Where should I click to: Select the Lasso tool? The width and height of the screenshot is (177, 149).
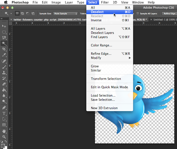click(4, 38)
